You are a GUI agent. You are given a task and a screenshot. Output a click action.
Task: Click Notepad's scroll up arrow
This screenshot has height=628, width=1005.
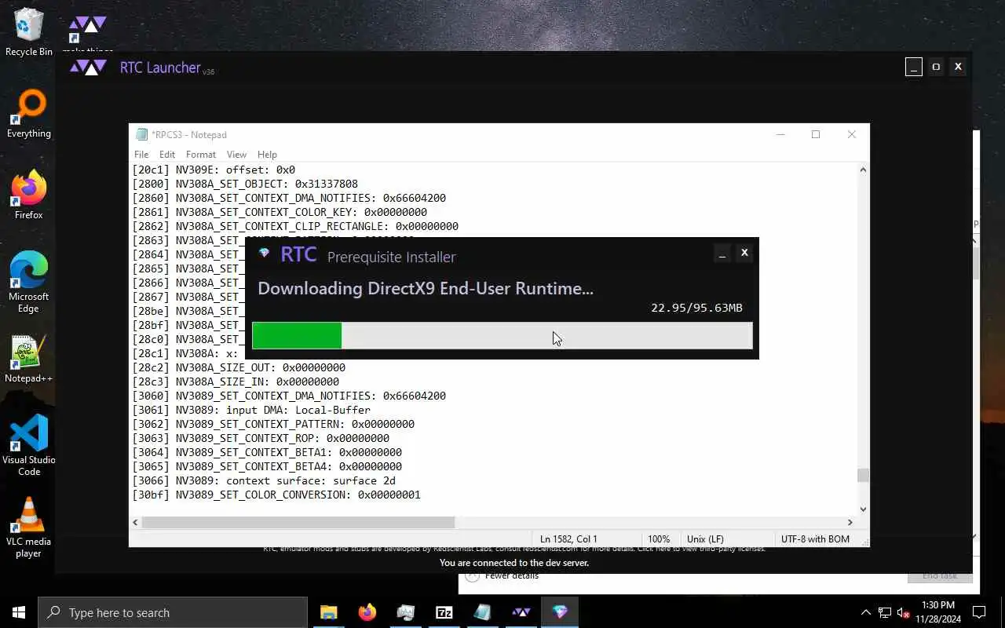863,170
